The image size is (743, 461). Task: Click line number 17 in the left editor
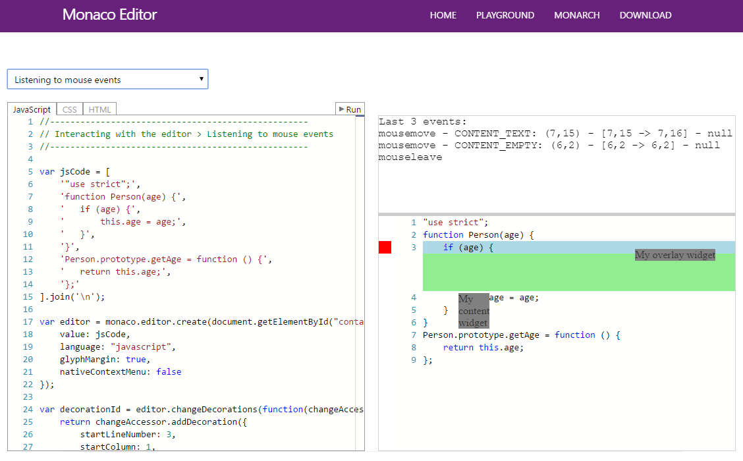(28, 321)
